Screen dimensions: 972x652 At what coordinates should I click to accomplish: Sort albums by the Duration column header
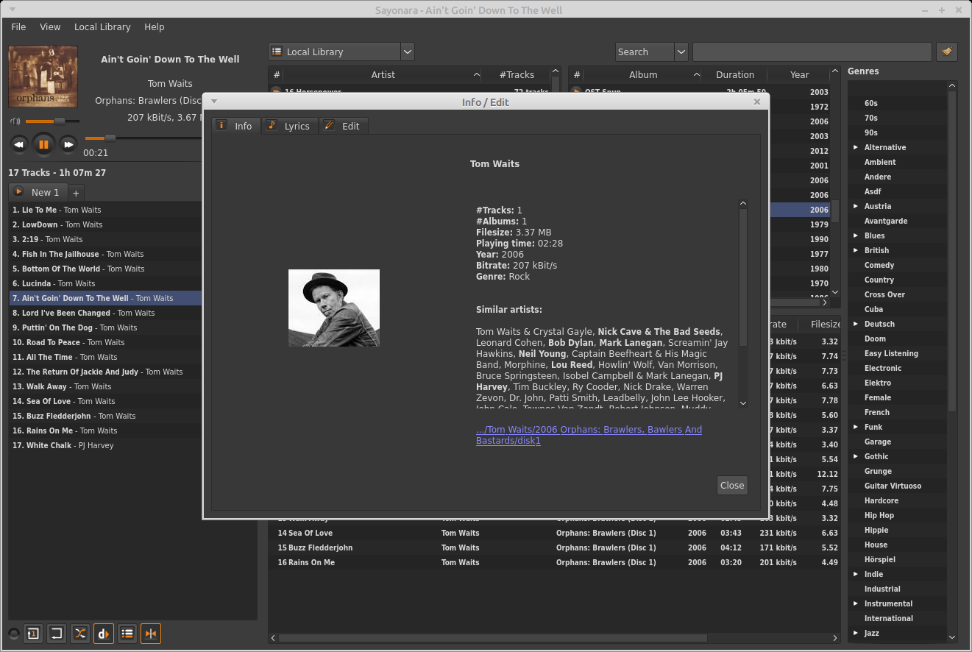click(735, 74)
